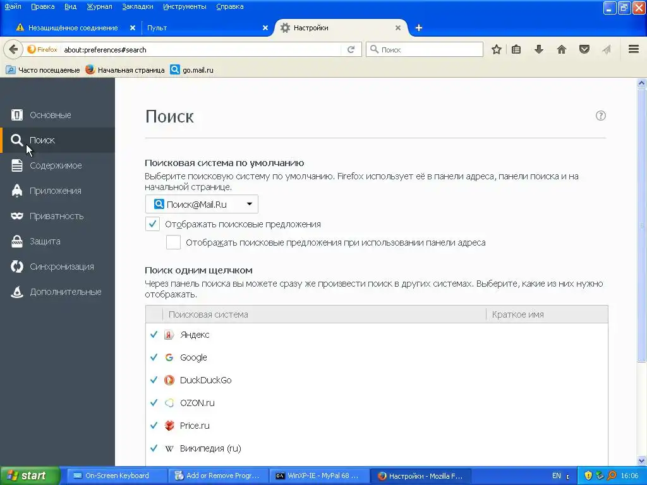
Task: Uncheck the Google search engine
Action: pyautogui.click(x=154, y=357)
